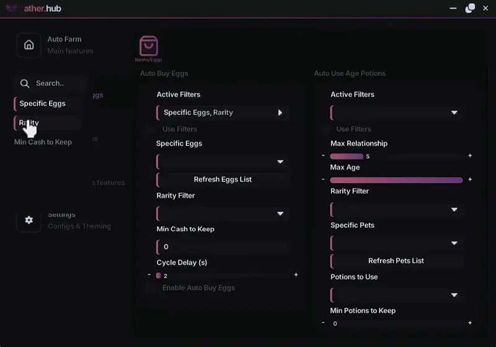Screen dimensions: 496x347
Task: Select Min Cash to Keep filter option
Action: 43,142
